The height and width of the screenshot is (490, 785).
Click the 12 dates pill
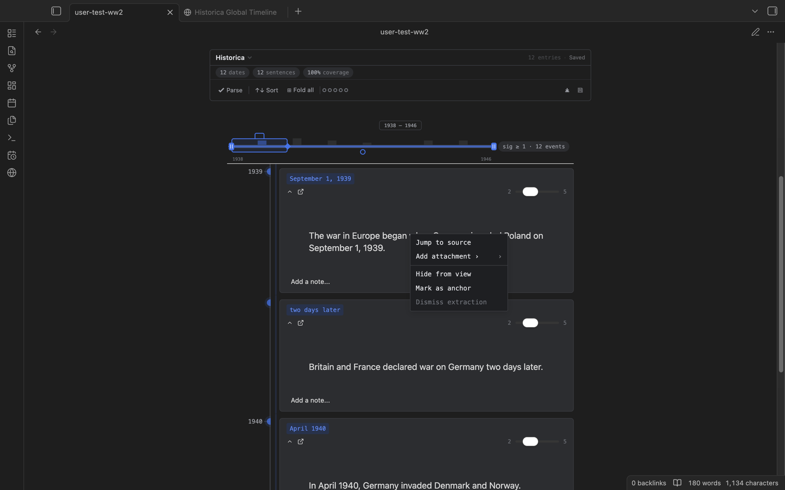(232, 72)
